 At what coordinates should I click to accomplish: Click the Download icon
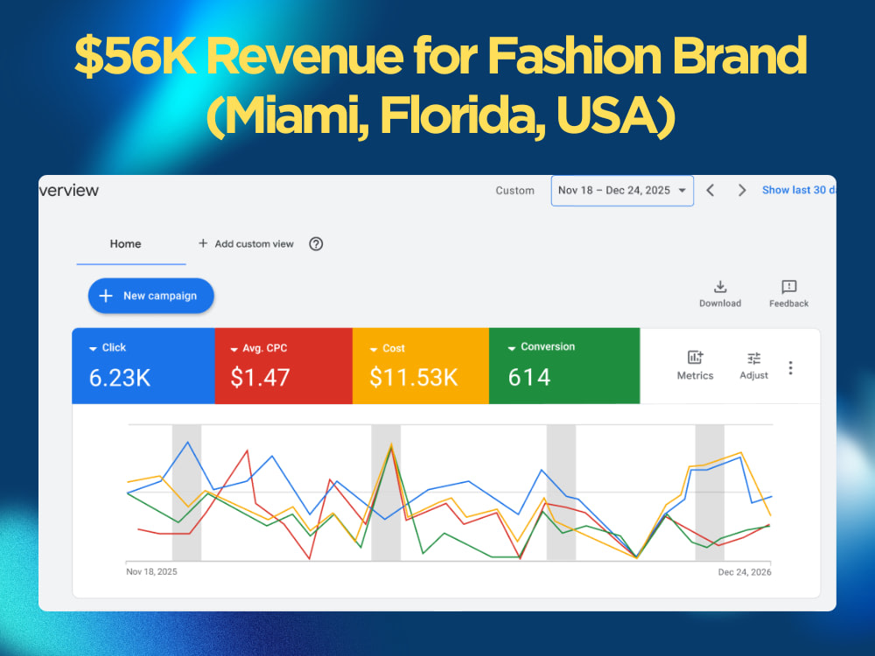[720, 287]
